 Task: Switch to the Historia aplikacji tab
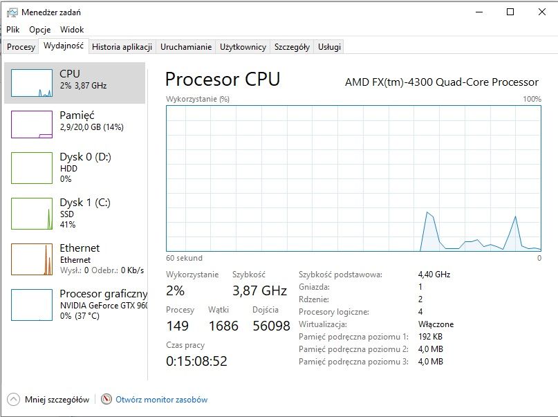pyautogui.click(x=122, y=47)
